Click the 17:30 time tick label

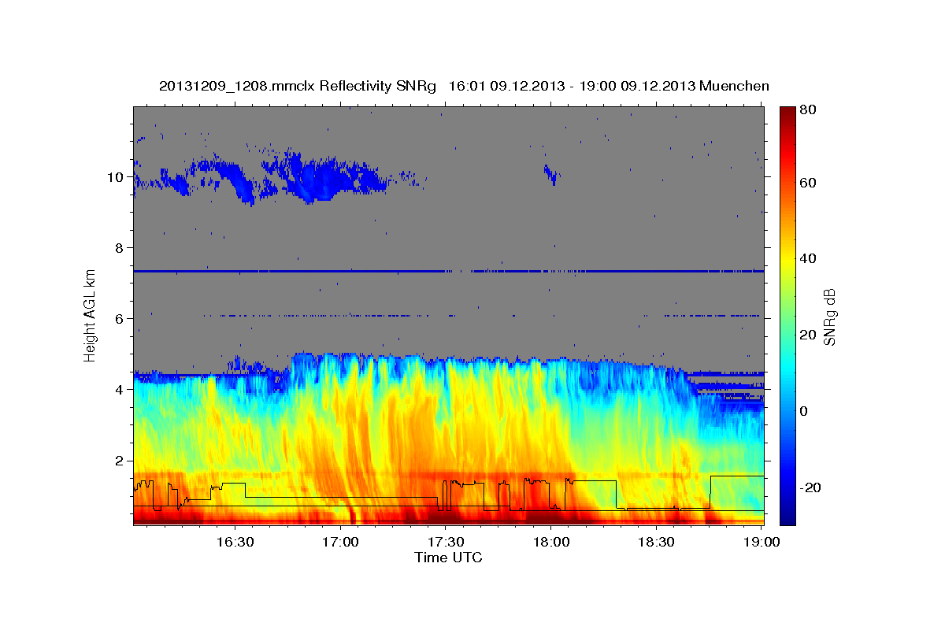point(446,542)
